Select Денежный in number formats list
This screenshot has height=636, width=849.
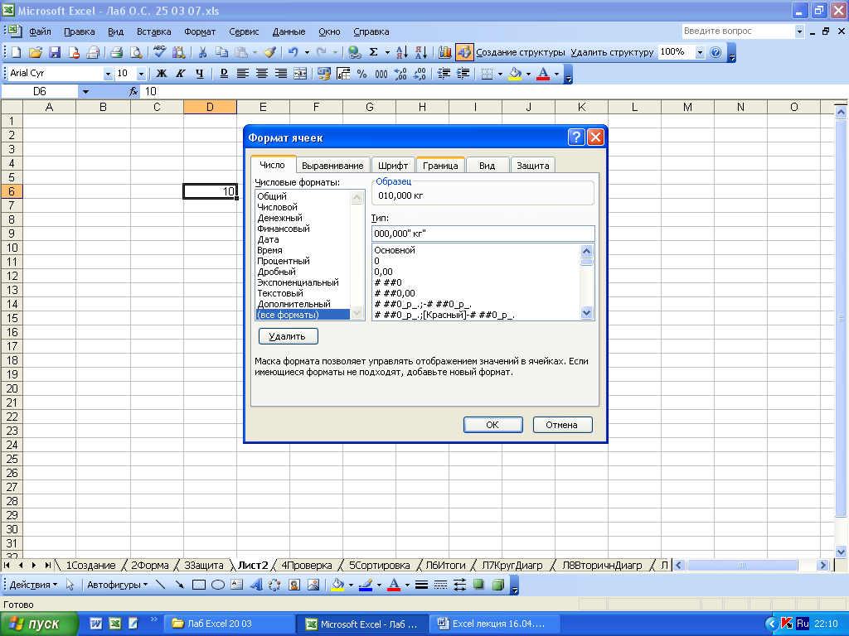point(279,218)
